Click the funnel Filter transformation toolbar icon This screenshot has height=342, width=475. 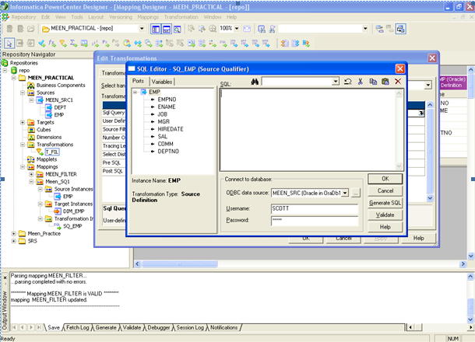pyautogui.click(x=63, y=44)
